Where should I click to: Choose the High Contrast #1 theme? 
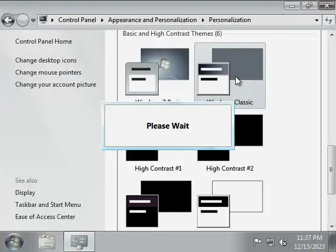pyautogui.click(x=158, y=169)
